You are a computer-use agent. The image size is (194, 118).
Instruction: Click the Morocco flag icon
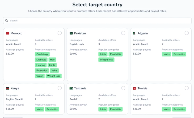(x=8, y=33)
